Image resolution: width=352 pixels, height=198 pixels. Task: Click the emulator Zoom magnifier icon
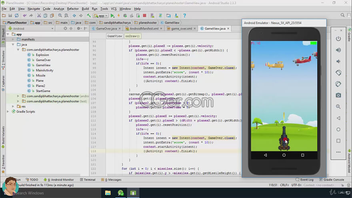click(338, 107)
